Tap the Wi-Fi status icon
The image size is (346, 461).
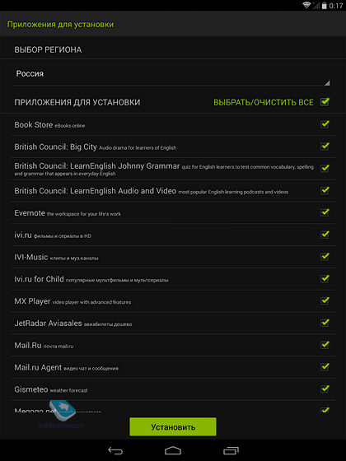tap(306, 5)
